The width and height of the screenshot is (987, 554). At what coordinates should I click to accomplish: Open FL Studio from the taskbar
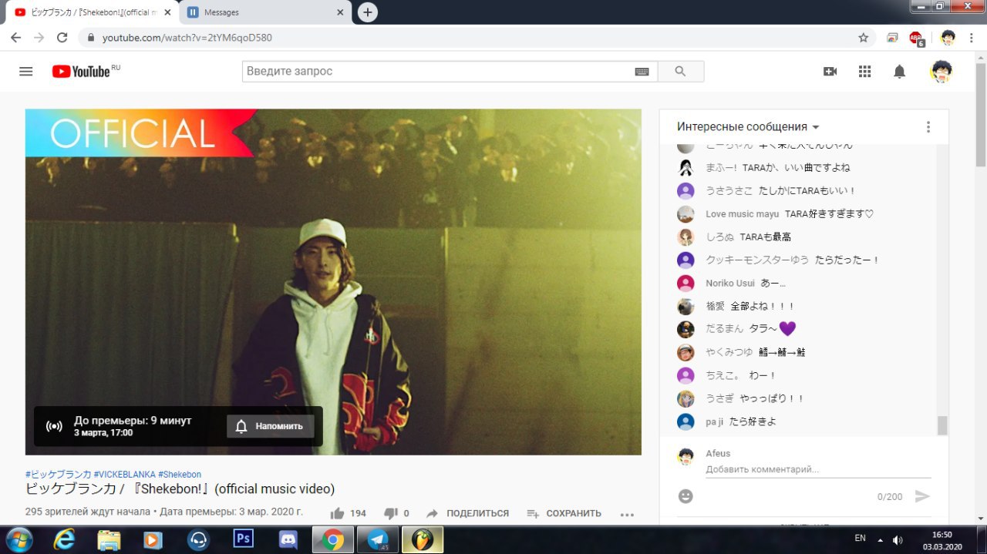pos(423,539)
